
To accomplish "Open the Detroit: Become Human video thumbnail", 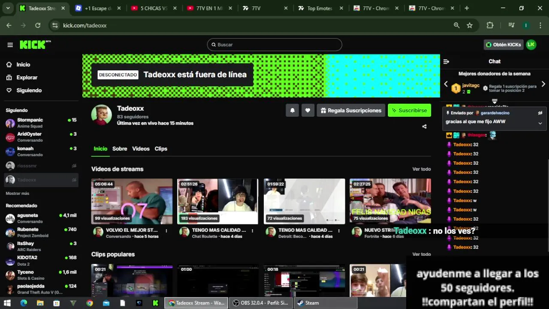I will [x=304, y=201].
